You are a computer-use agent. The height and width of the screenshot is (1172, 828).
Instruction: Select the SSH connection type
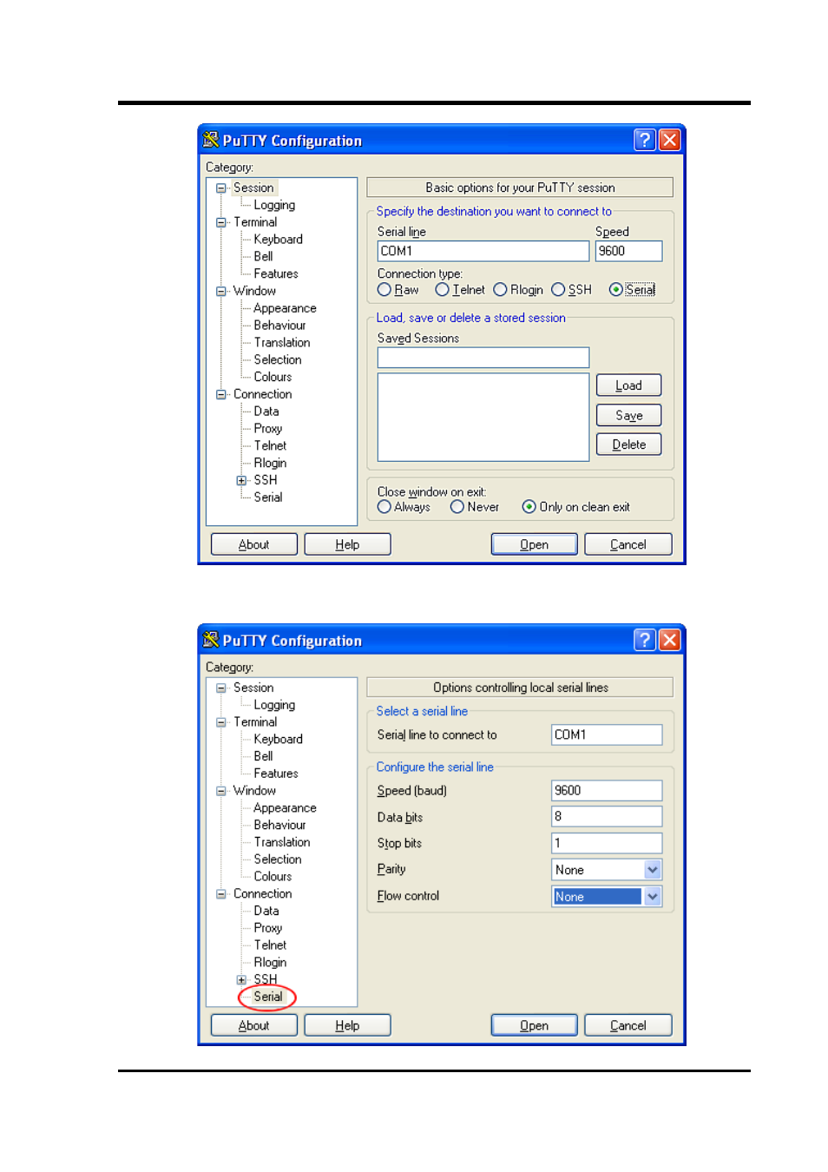558,290
